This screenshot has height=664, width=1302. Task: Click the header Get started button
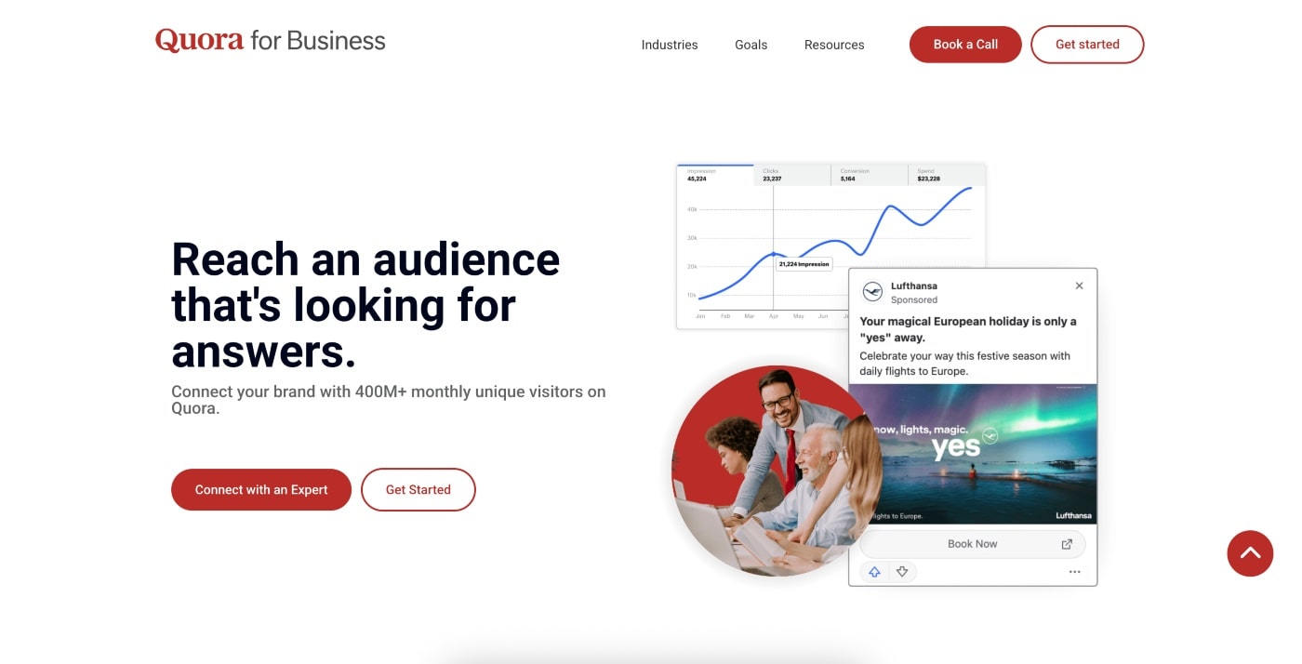[x=1087, y=45]
